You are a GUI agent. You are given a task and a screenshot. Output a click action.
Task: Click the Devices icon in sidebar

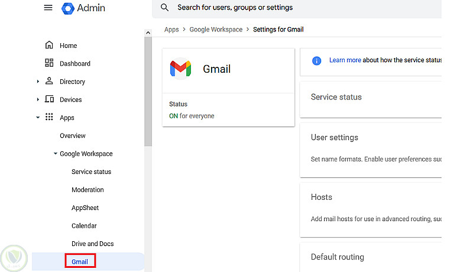click(x=49, y=99)
